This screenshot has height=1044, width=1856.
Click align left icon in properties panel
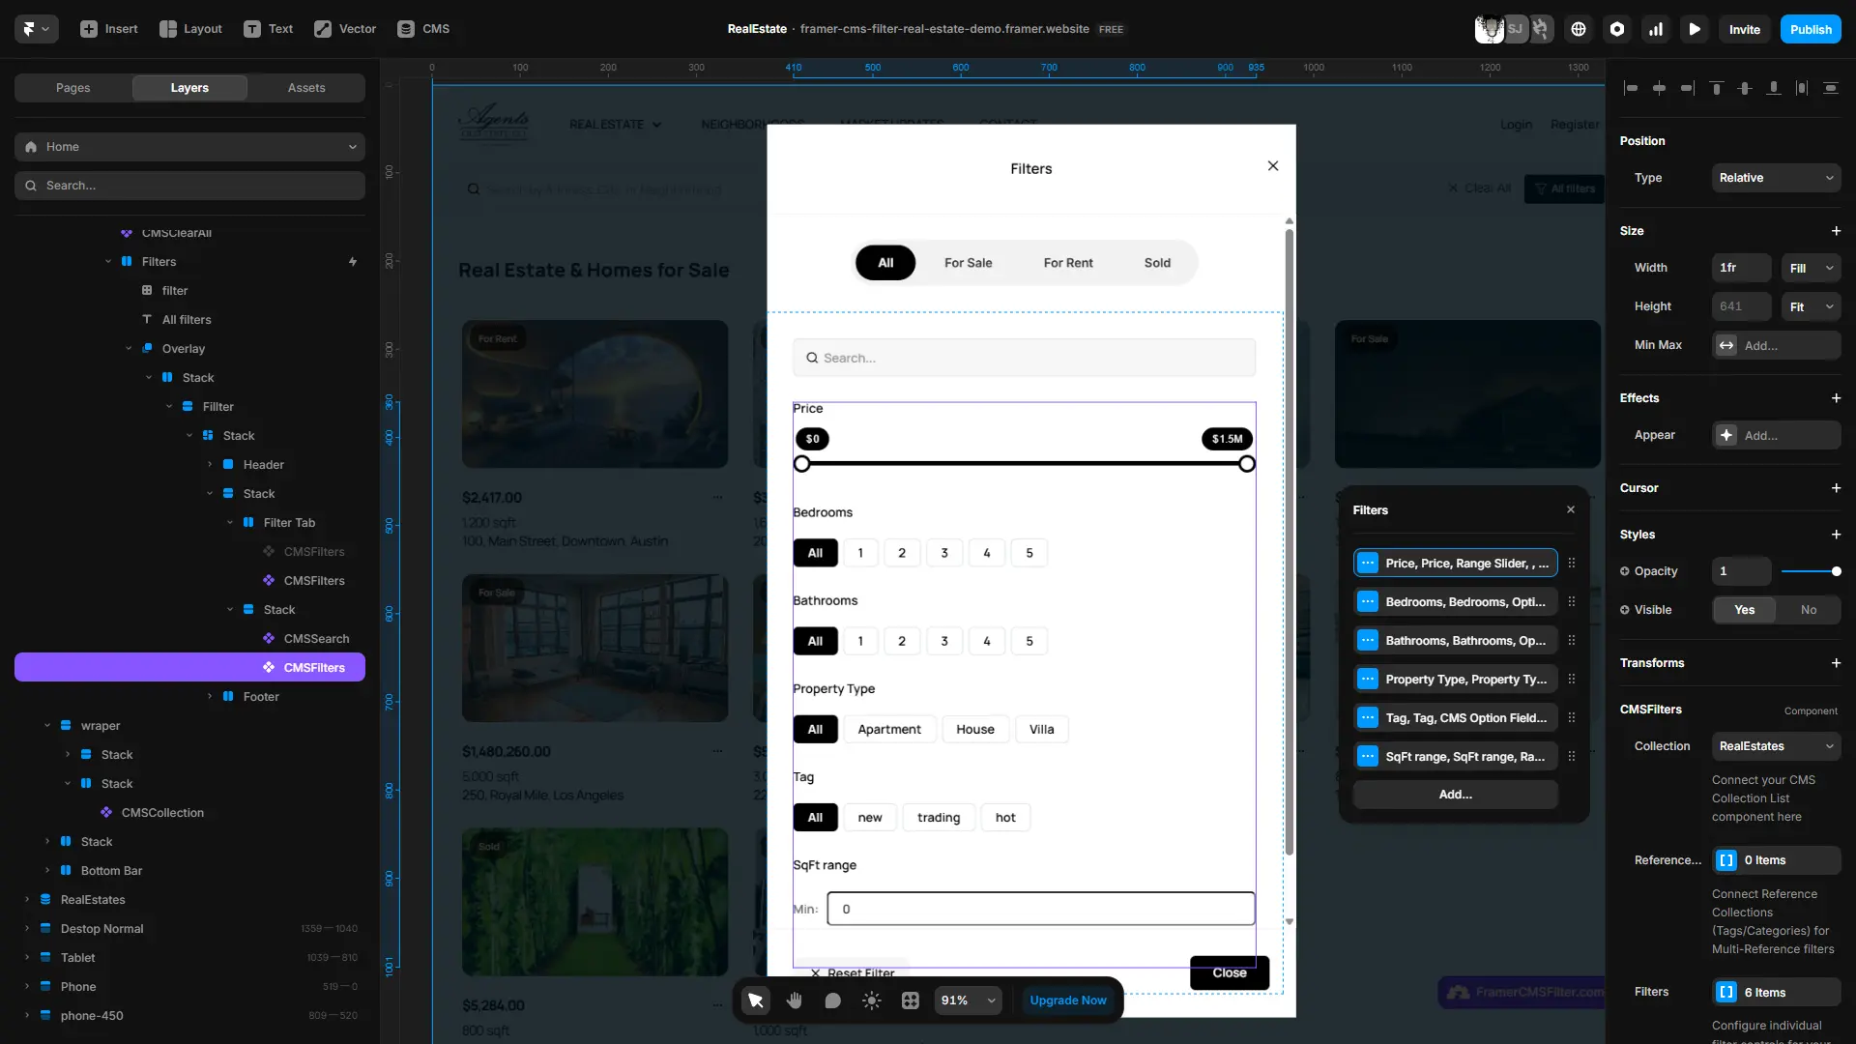click(x=1632, y=88)
